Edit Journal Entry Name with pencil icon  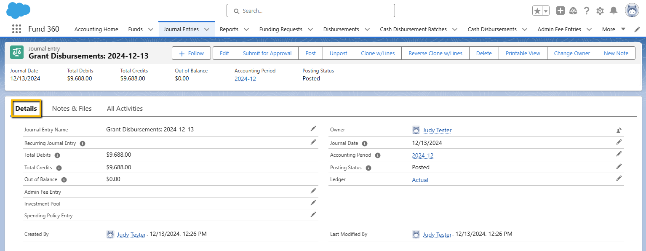point(313,128)
